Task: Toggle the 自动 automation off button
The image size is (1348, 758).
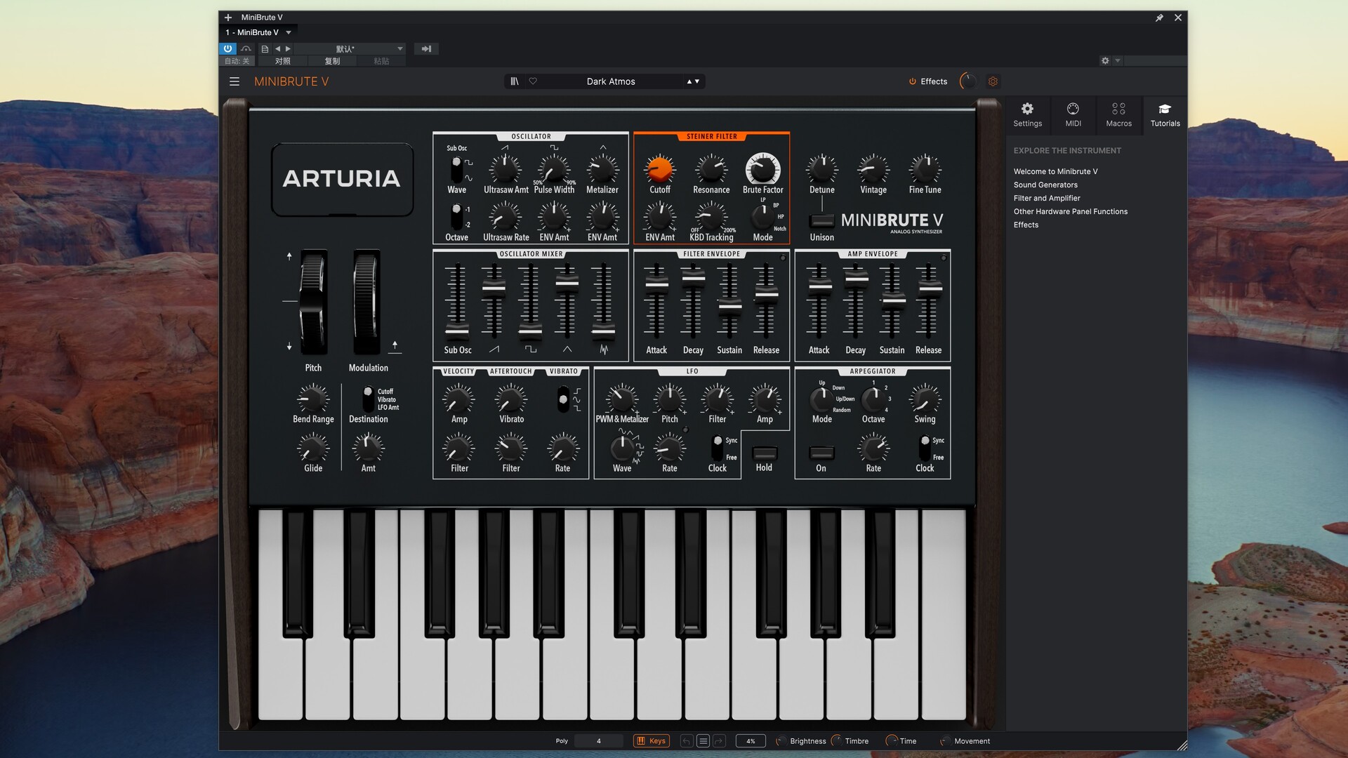Action: click(237, 61)
